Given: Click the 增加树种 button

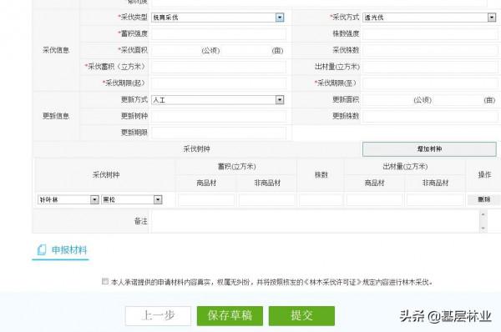Looking at the screenshot, I should coord(429,149).
